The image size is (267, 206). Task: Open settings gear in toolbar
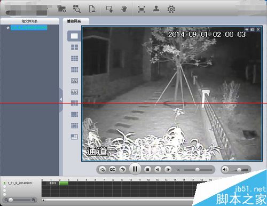tap(171, 9)
